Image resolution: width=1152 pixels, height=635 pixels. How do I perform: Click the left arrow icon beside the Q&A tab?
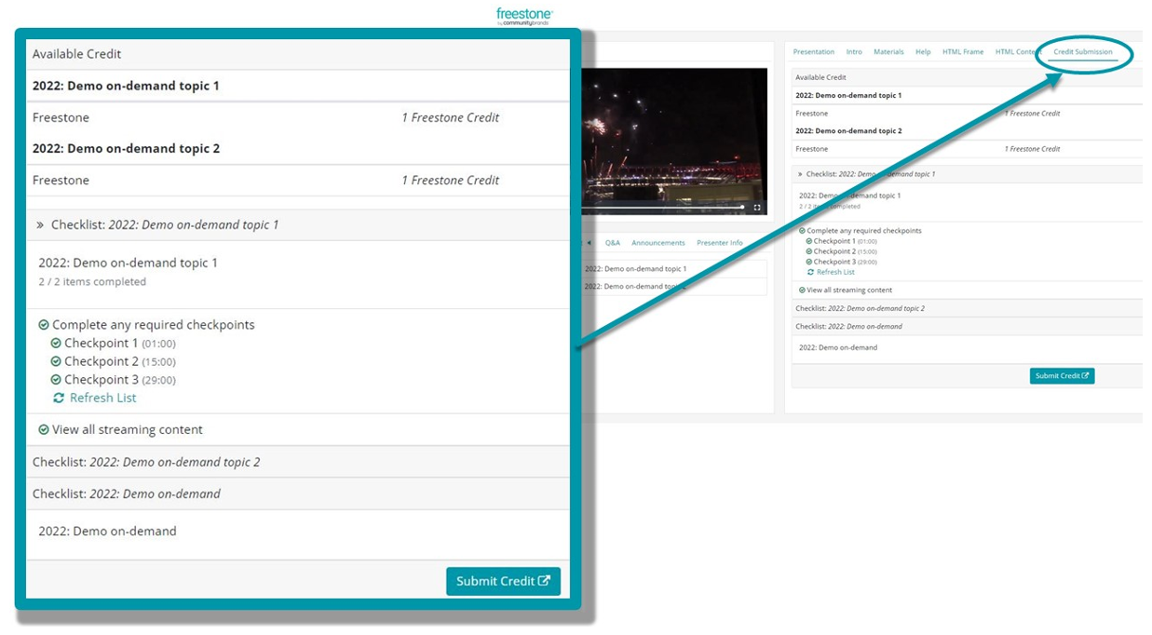(589, 243)
